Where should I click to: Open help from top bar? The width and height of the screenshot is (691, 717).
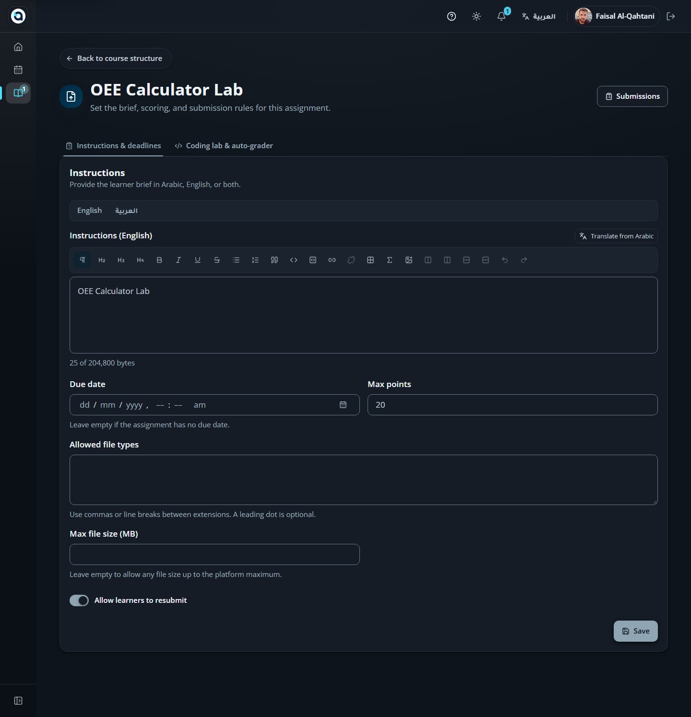pyautogui.click(x=452, y=16)
